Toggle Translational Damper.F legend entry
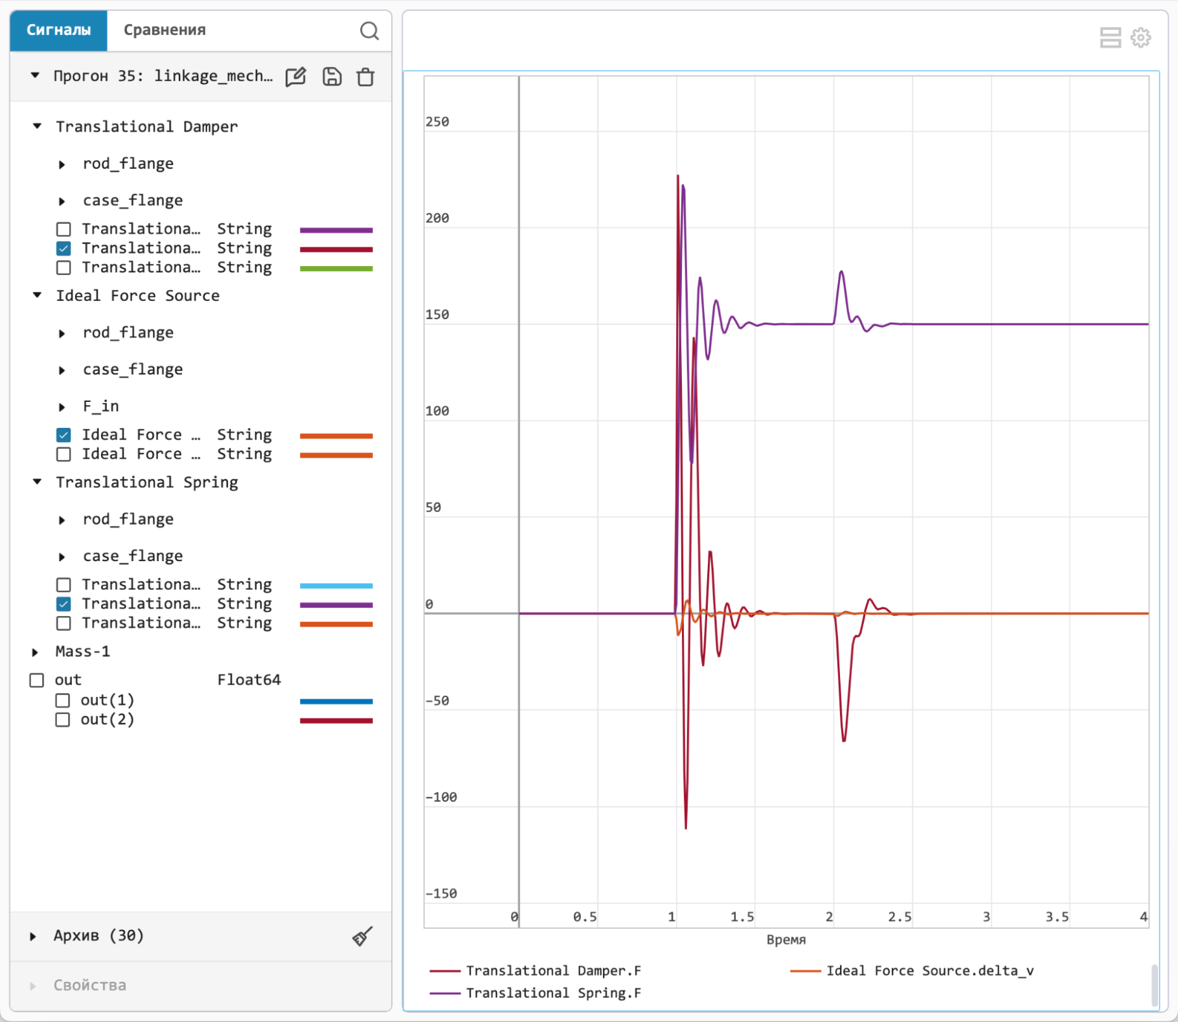The image size is (1178, 1022). [x=536, y=971]
